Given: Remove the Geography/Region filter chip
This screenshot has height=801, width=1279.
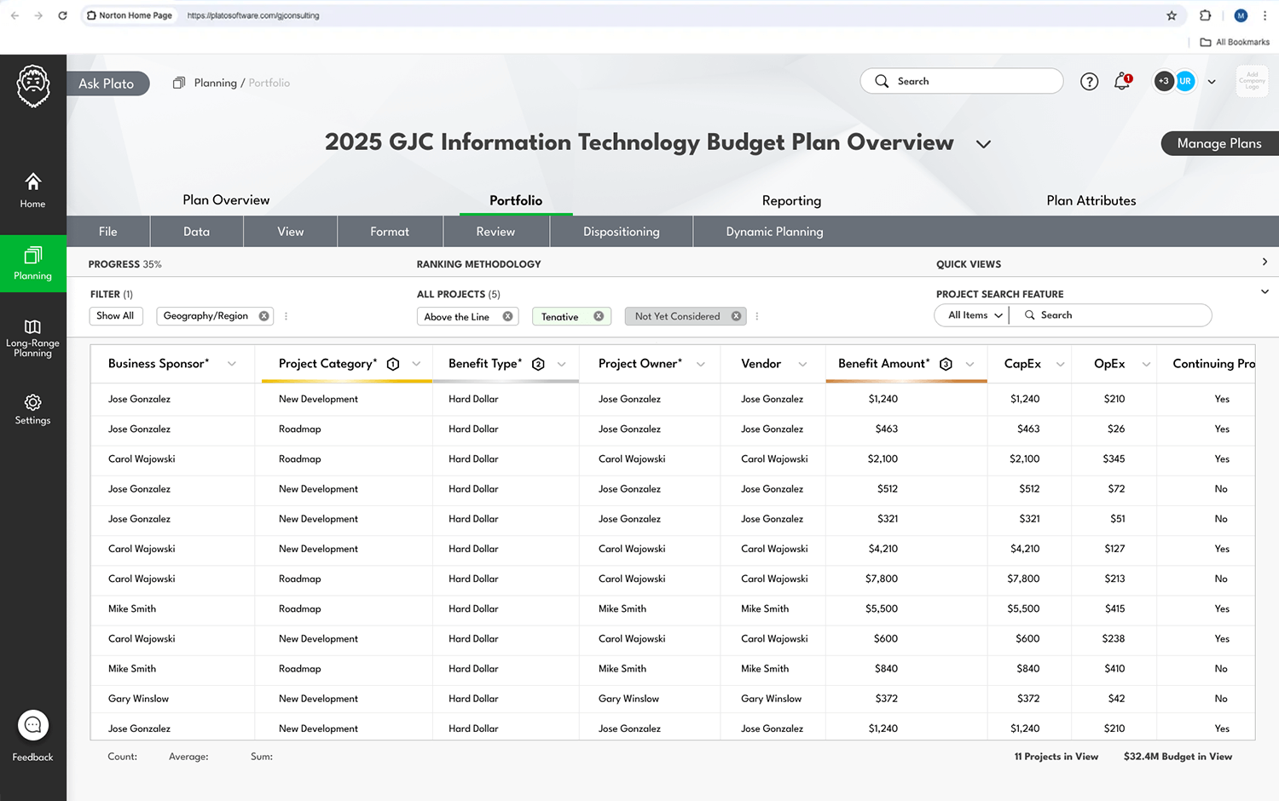Looking at the screenshot, I should [264, 316].
